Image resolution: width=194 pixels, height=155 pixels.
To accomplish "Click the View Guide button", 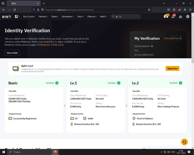I will [x=12, y=53].
